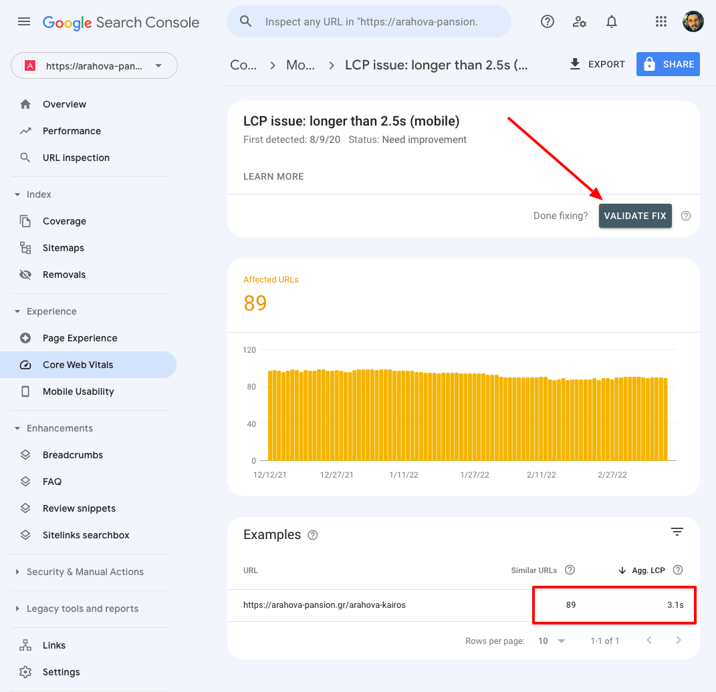Viewport: 716px width, 692px height.
Task: Expand Security & Manual Actions section
Action: click(x=17, y=572)
